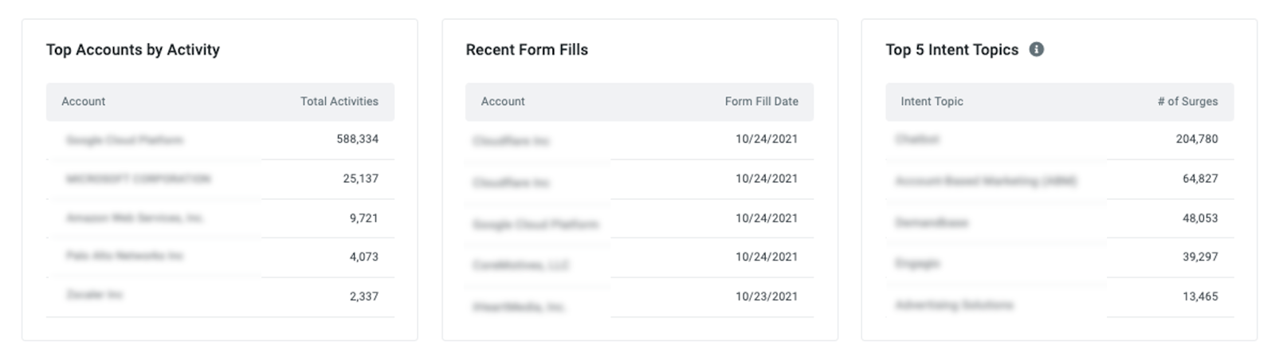Click the # of Surges column header
Image resolution: width=1275 pixels, height=353 pixels.
[1187, 101]
